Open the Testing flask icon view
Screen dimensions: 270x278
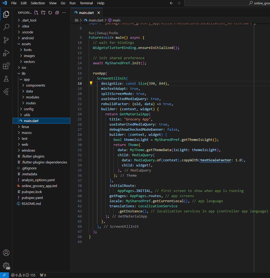(6, 79)
